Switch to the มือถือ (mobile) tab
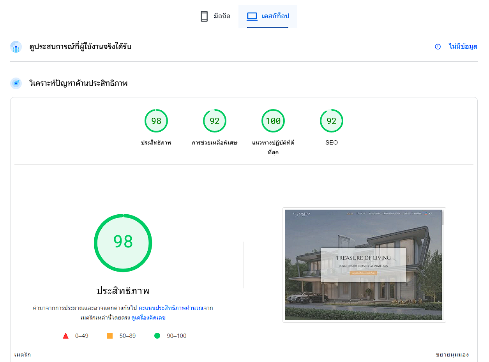The image size is (489, 362). click(x=215, y=16)
